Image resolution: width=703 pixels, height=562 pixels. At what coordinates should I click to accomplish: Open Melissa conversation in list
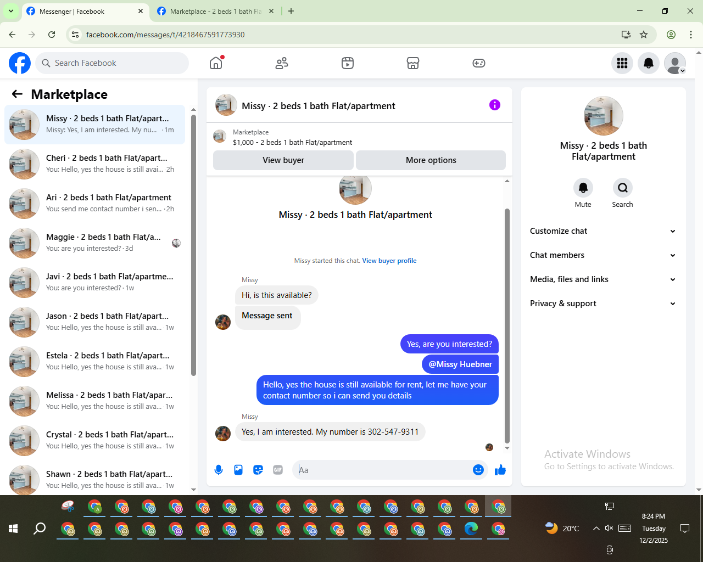[94, 401]
